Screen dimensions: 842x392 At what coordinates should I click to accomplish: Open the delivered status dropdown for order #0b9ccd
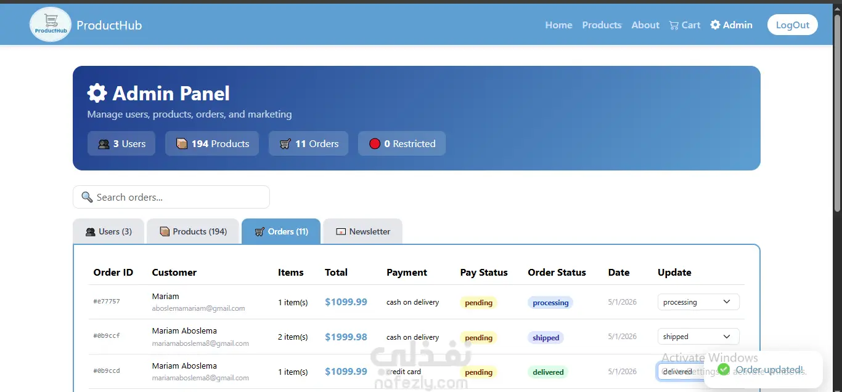click(x=681, y=372)
